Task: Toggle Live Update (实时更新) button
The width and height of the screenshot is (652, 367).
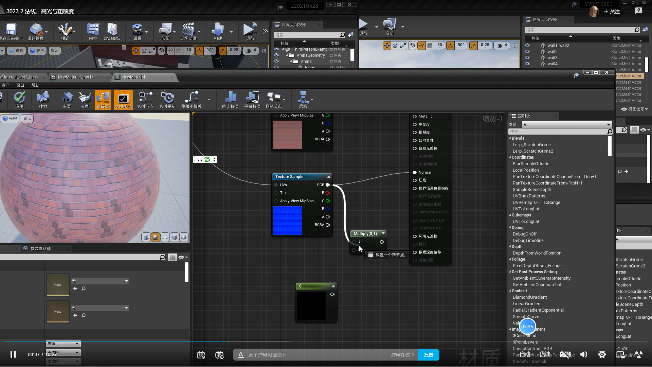Action: 167,100
